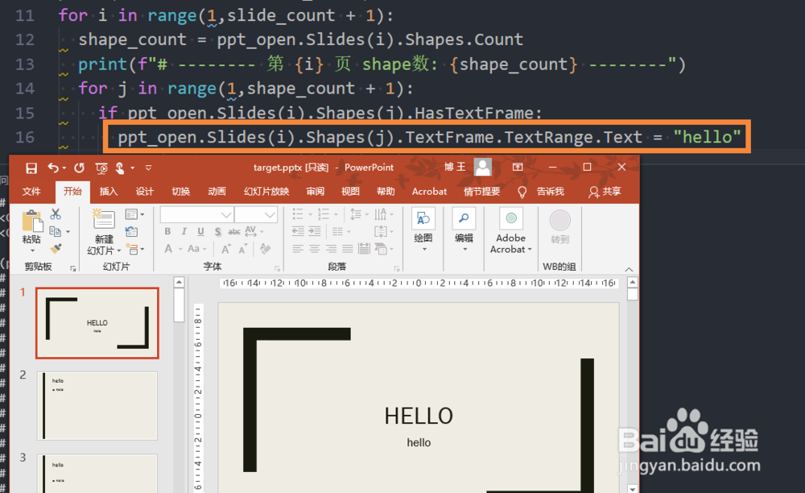Image resolution: width=805 pixels, height=493 pixels.
Task: Copy selection with the copy icon
Action: (56, 232)
